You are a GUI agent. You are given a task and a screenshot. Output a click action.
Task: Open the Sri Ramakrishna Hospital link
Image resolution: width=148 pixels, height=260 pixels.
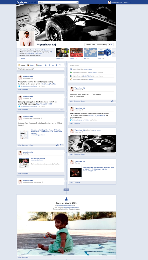pos(65,205)
